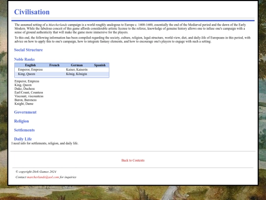Select table cell King, Queen
Image resolution: width=266 pixels, height=200 pixels.
27,74
